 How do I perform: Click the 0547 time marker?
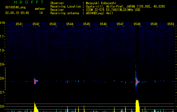tap(120, 24)
